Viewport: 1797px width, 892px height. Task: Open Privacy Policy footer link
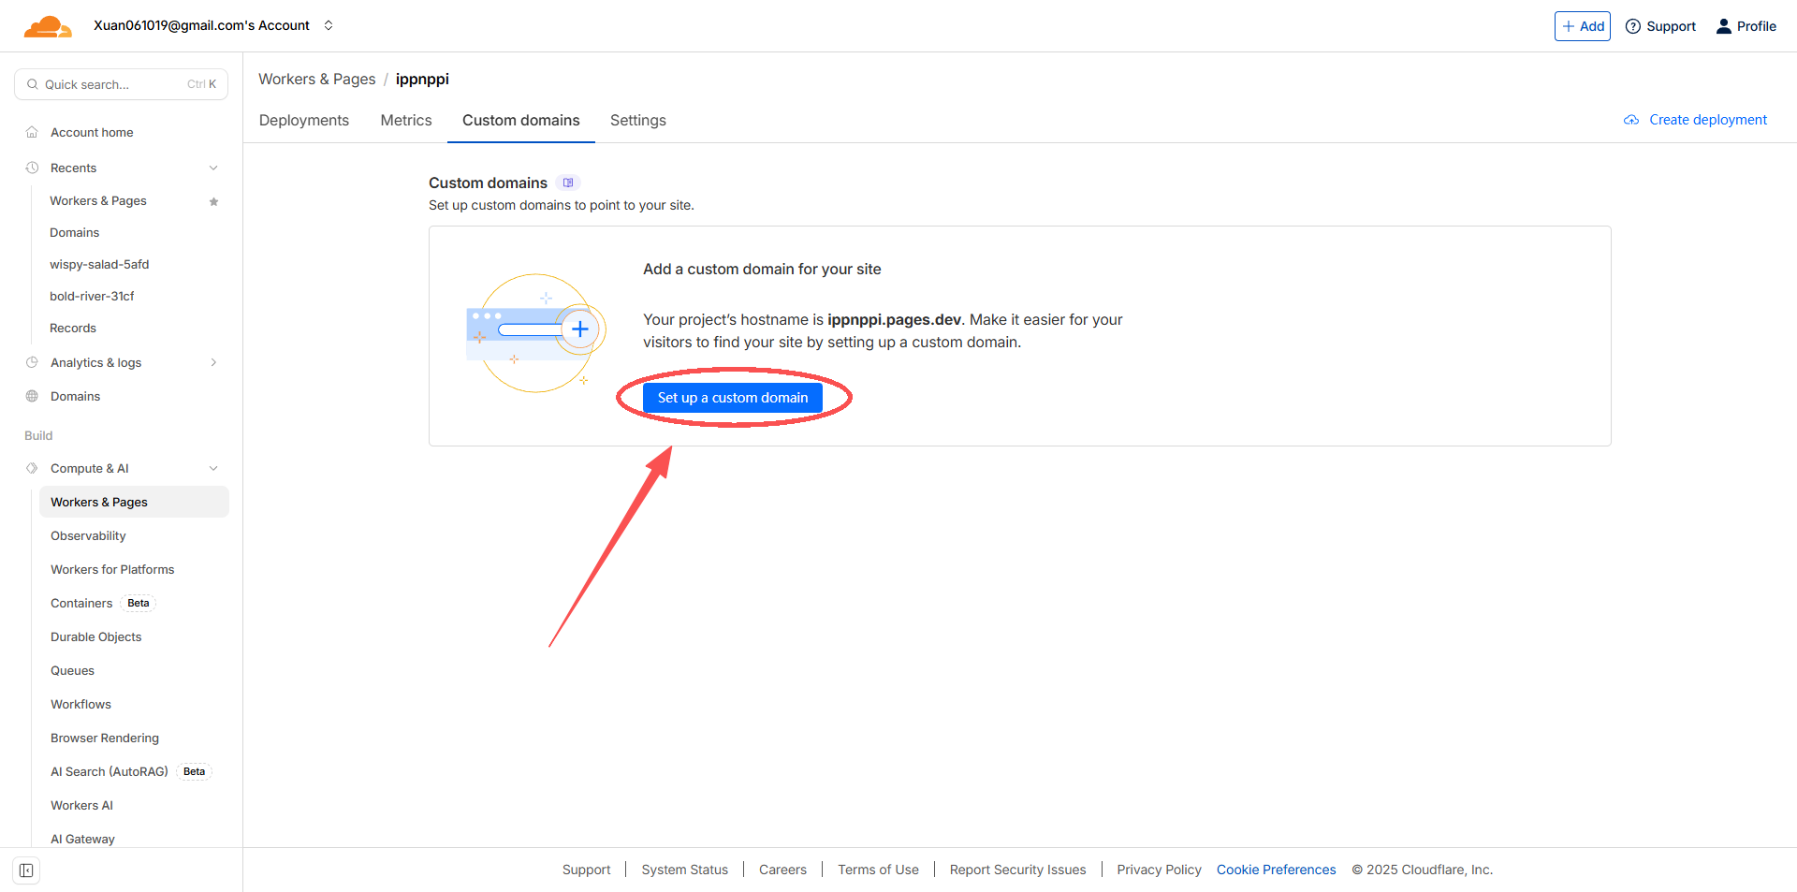pyautogui.click(x=1159, y=870)
